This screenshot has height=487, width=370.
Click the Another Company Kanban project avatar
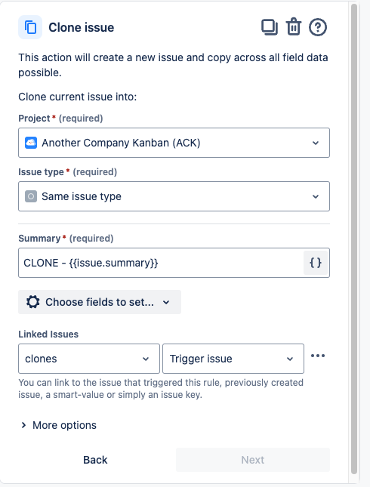point(31,143)
